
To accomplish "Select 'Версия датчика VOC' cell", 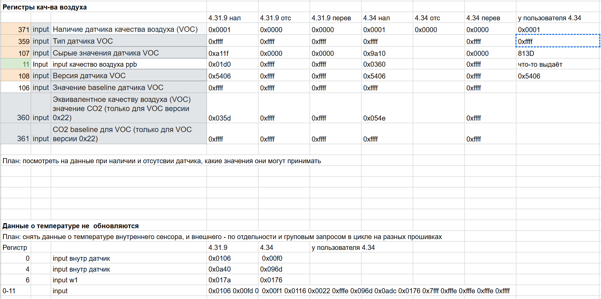I will tap(128, 76).
